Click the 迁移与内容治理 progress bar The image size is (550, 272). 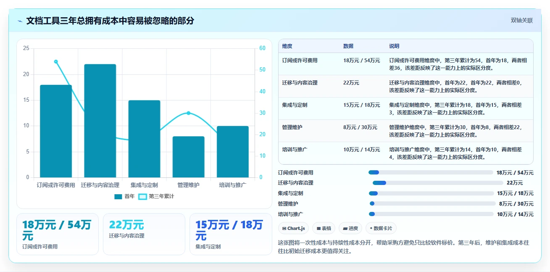438,183
